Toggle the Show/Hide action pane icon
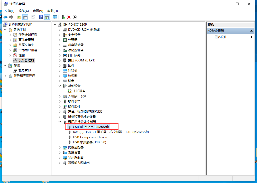 (x=47, y=17)
